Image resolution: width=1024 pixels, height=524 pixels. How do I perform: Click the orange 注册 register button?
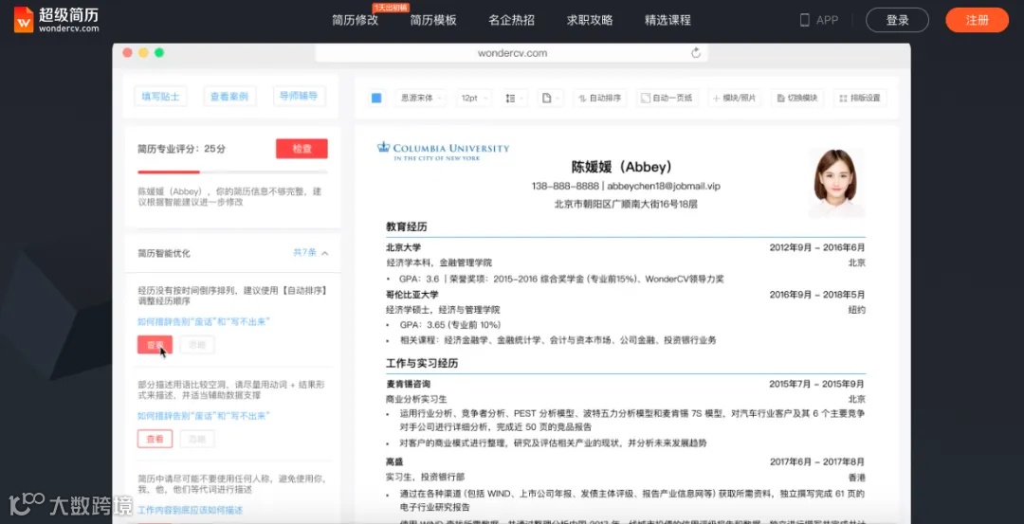coord(977,20)
